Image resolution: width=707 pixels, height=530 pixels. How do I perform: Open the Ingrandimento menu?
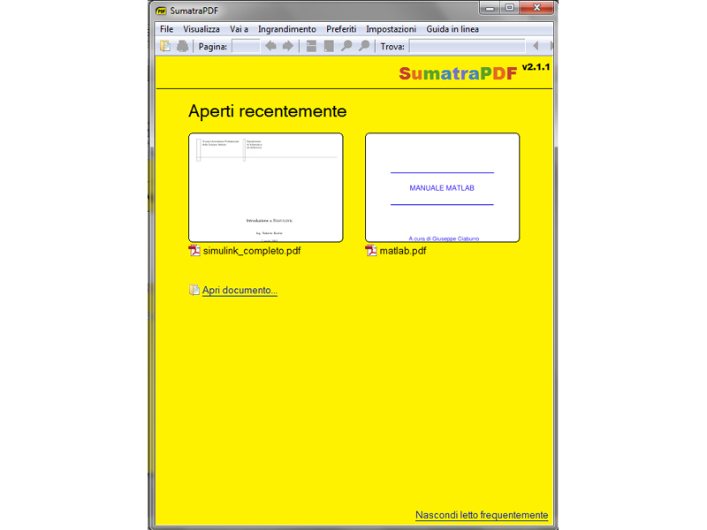(286, 29)
